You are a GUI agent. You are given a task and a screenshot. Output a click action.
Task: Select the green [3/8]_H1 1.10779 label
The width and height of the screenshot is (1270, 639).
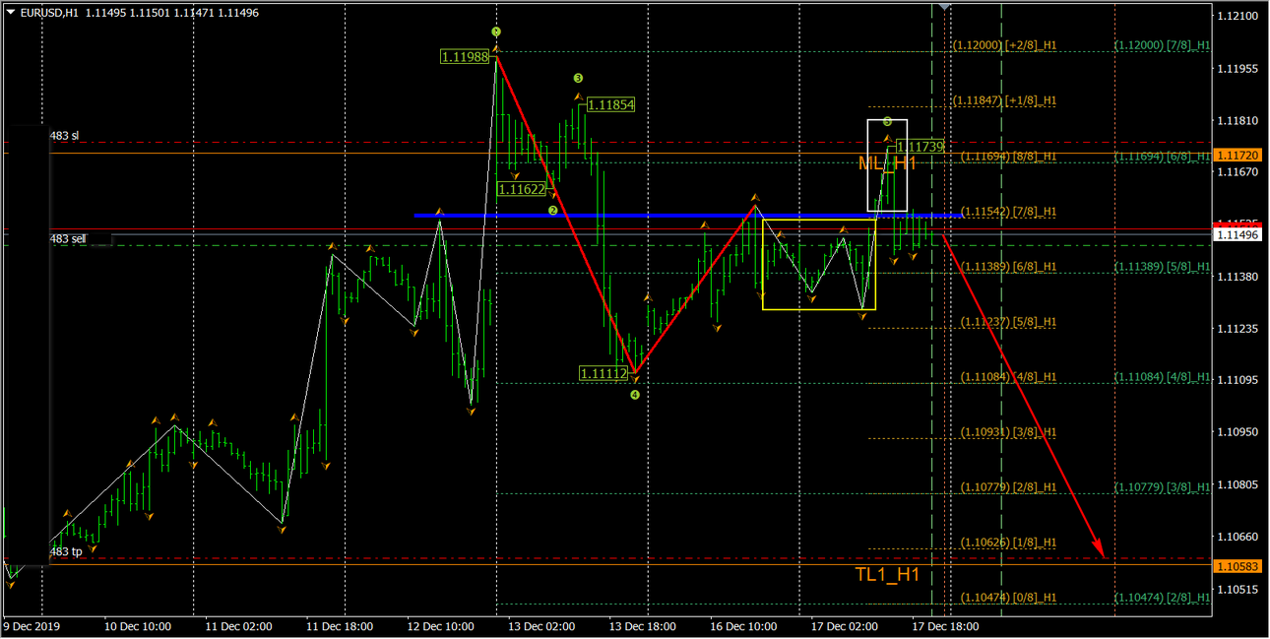[x=1163, y=487]
